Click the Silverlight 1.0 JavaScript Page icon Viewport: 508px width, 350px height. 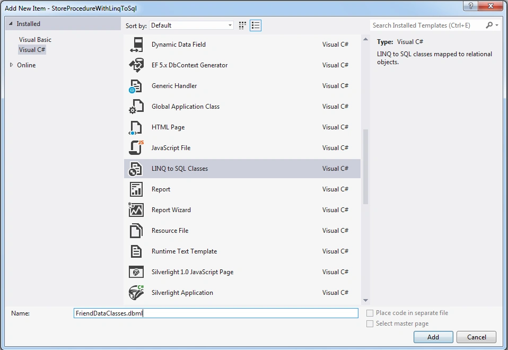[136, 272]
